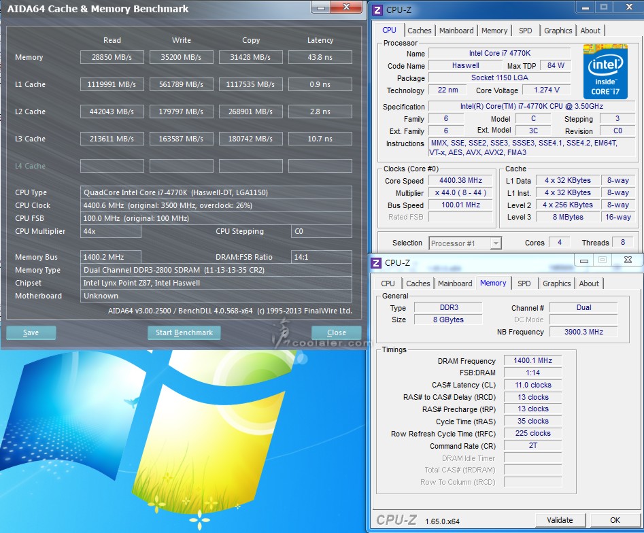Select the active CPU tab in upper CPU-Z window
Viewport: 644px width, 533px height.
pyautogui.click(x=389, y=30)
